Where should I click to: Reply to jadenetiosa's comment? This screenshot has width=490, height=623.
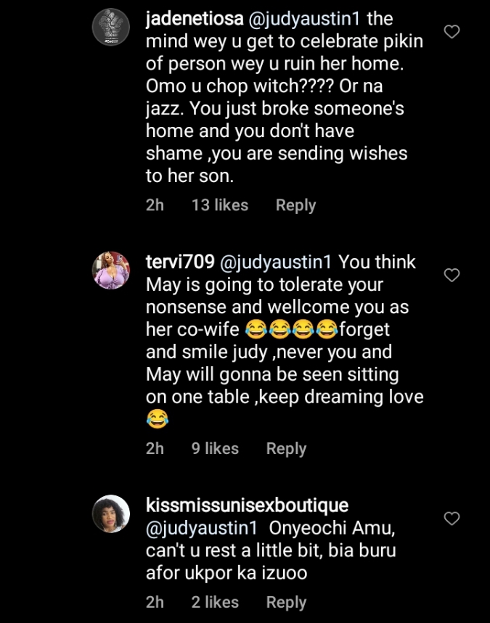tap(295, 205)
